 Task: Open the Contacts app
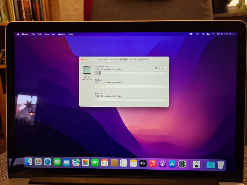point(114,163)
